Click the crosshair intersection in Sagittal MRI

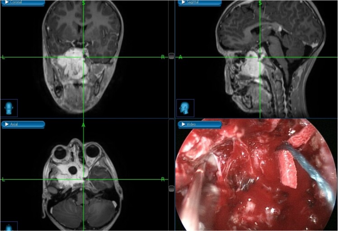click(260, 57)
